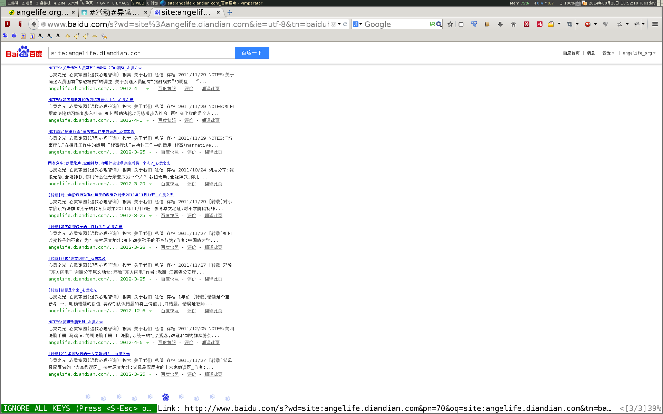Viewport: 663px width, 414px height.
Task: Click the Baidu search query input field
Action: pyautogui.click(x=142, y=53)
